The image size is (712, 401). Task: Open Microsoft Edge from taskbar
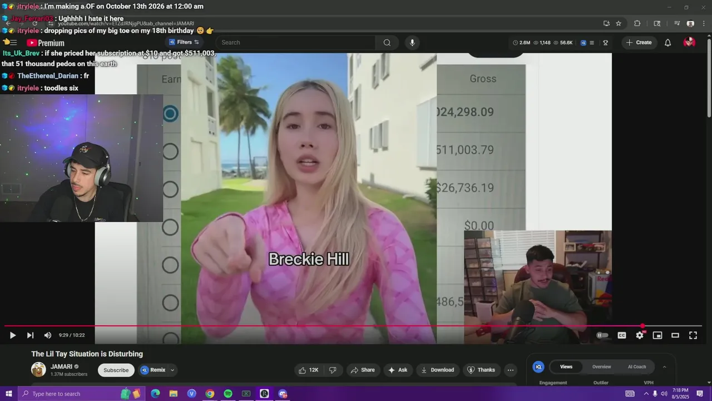[x=155, y=394]
